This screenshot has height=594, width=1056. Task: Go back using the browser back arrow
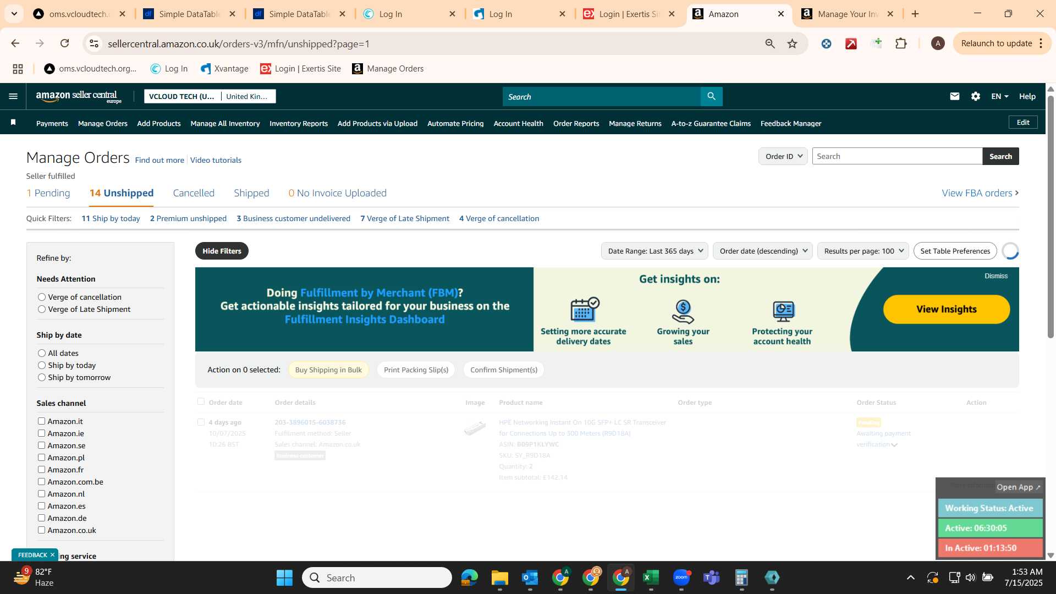(x=15, y=43)
